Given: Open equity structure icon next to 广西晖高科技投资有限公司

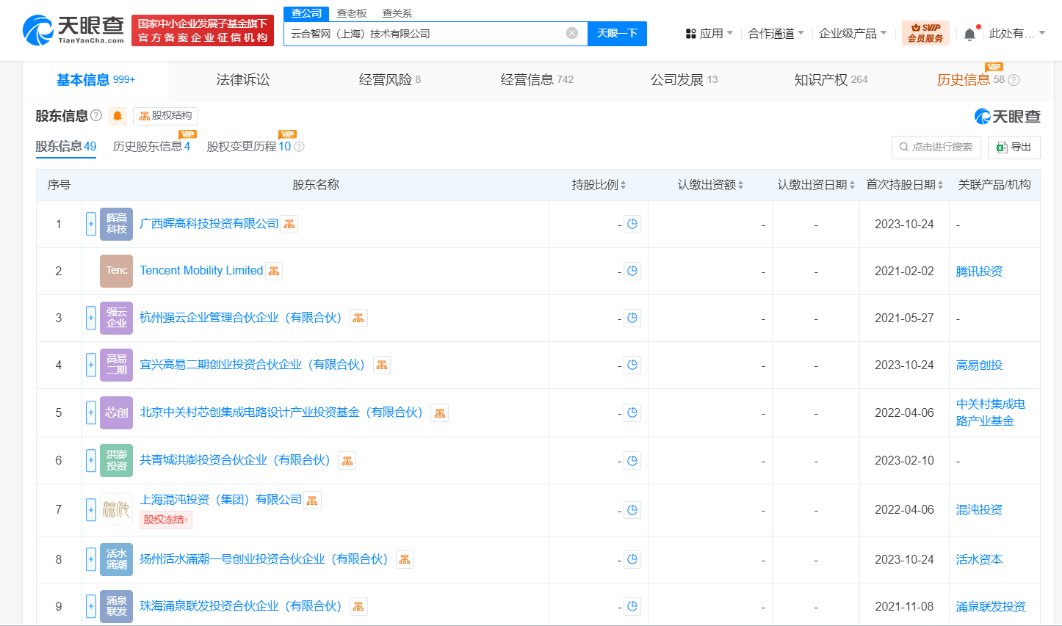Looking at the screenshot, I should (290, 224).
